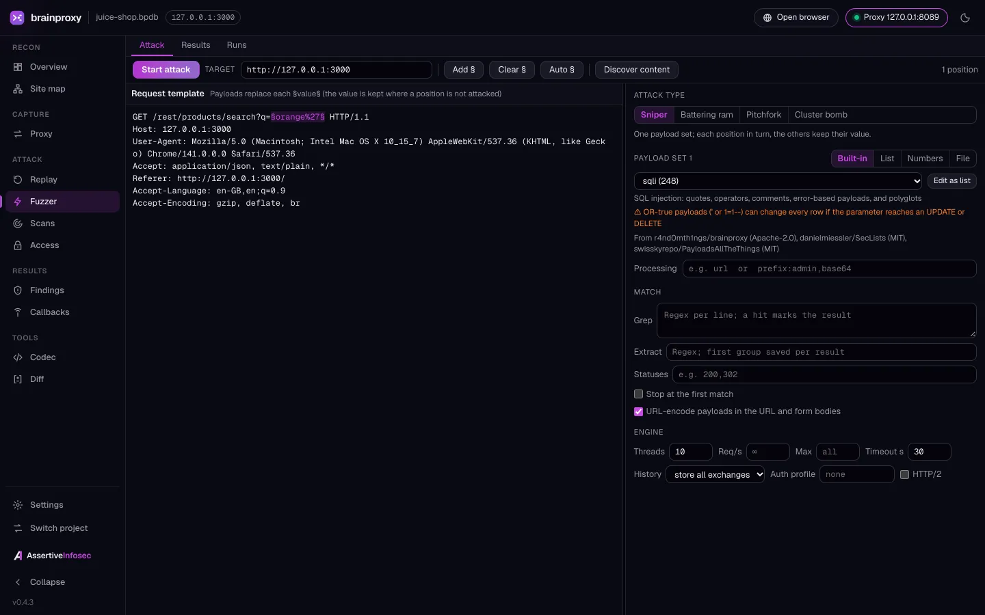Click the Proxy 127.0.0.1:8089 status button
Screen dimensions: 985x615
[x=897, y=18]
